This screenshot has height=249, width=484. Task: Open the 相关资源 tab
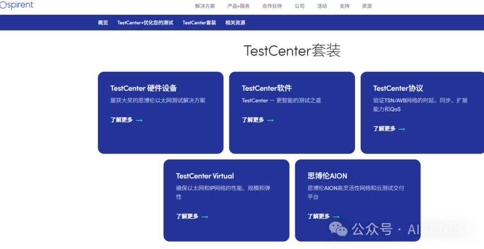pos(235,23)
